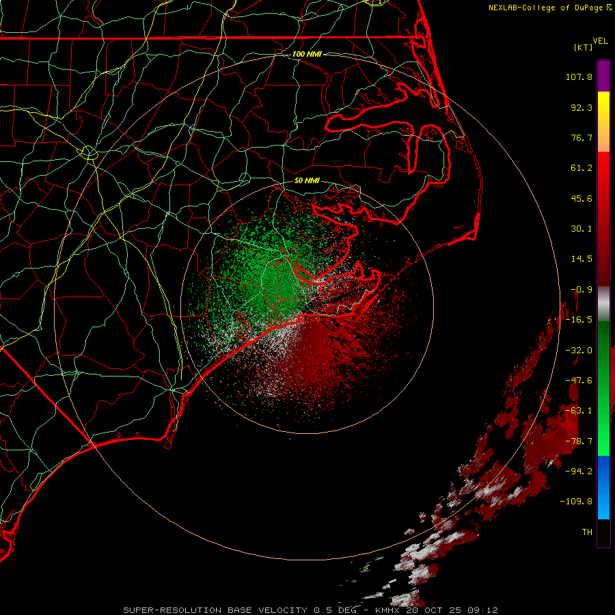This screenshot has width=615, height=615.
Task: Click the 61.2 velocity scale value
Action: coord(582,168)
